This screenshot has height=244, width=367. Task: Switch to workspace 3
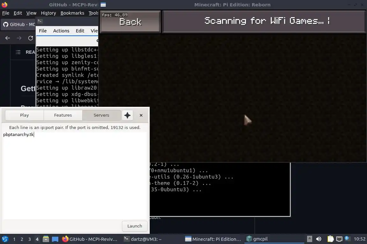click(x=30, y=239)
